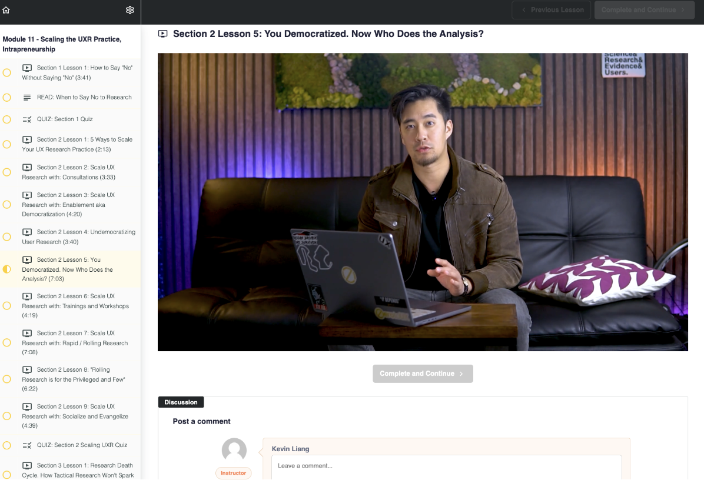Toggle completion circle for READ: When to Say No

pyautogui.click(x=6, y=97)
